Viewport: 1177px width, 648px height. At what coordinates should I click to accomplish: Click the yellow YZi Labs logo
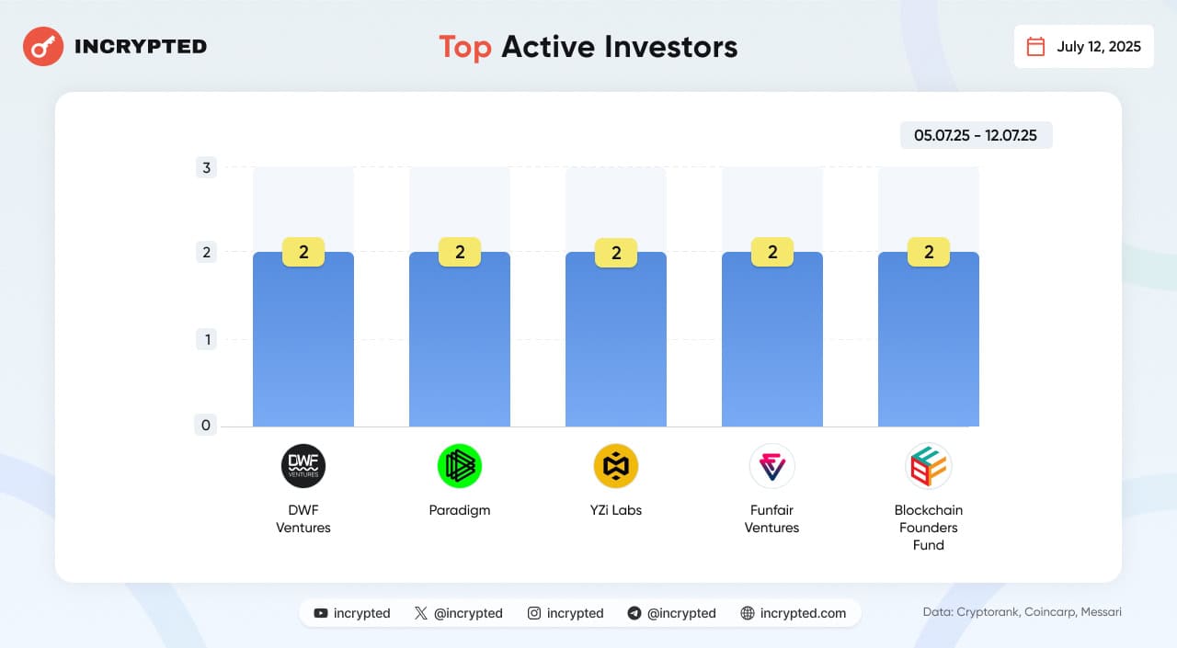click(616, 466)
